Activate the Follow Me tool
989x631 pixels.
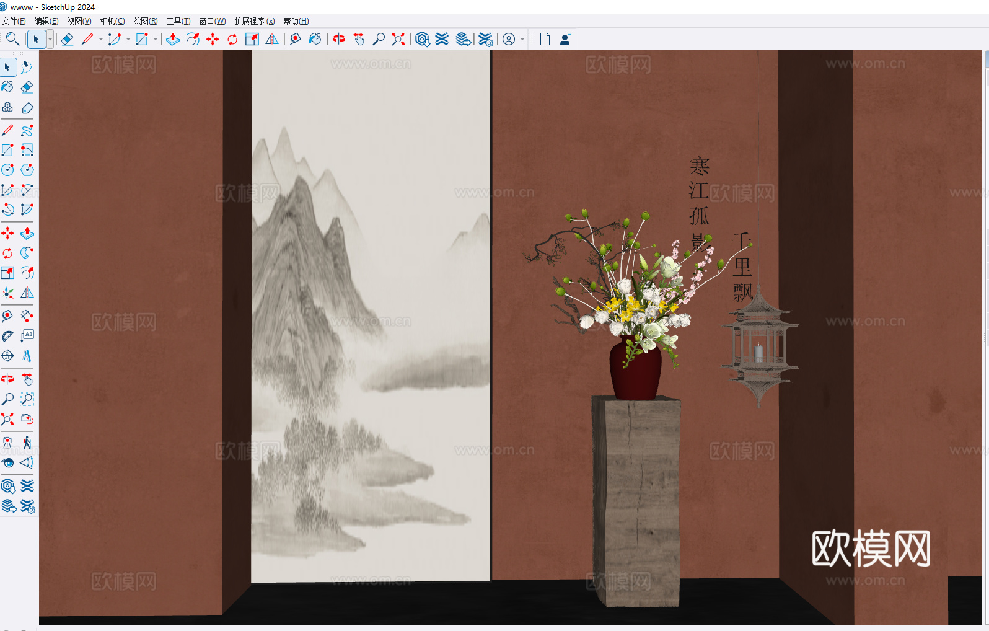point(27,253)
